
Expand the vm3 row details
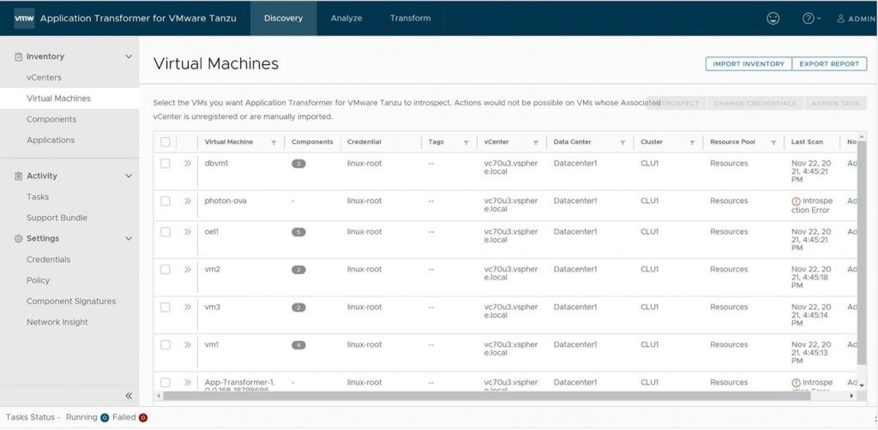click(x=188, y=307)
